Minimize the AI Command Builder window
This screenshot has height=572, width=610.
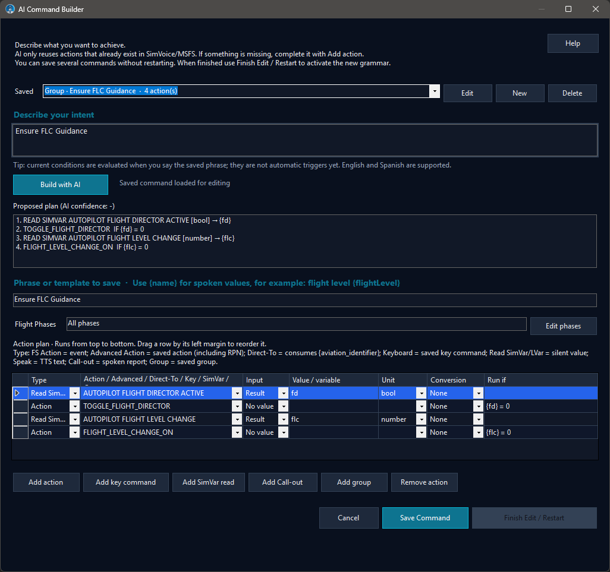point(541,9)
